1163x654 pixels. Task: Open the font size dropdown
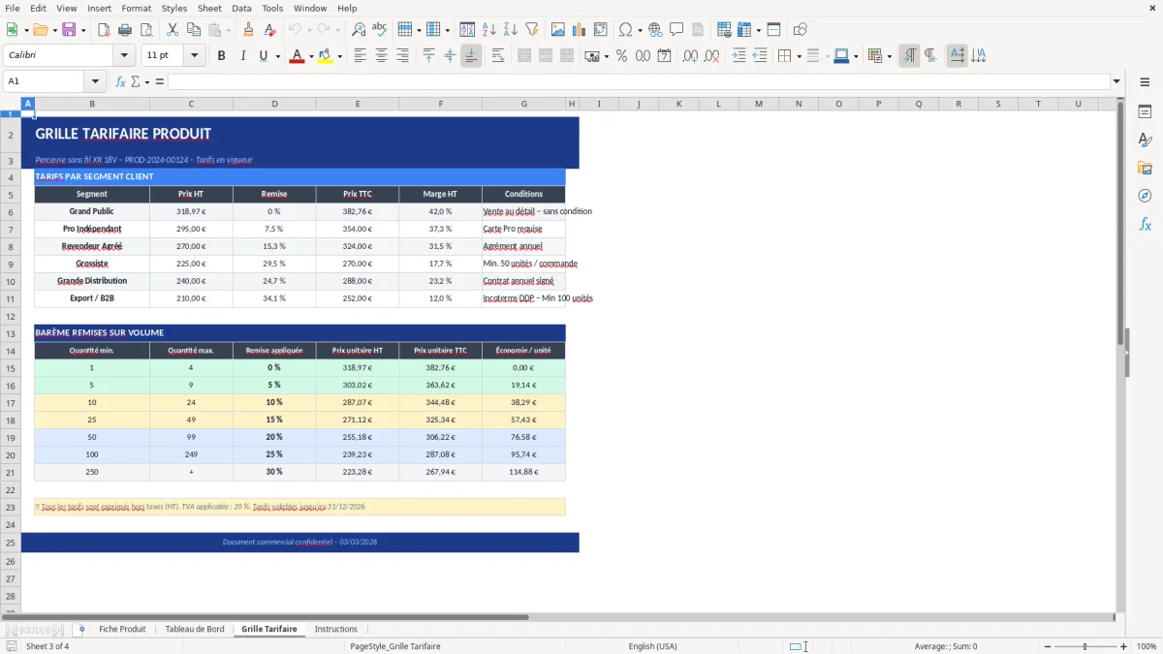click(x=192, y=55)
